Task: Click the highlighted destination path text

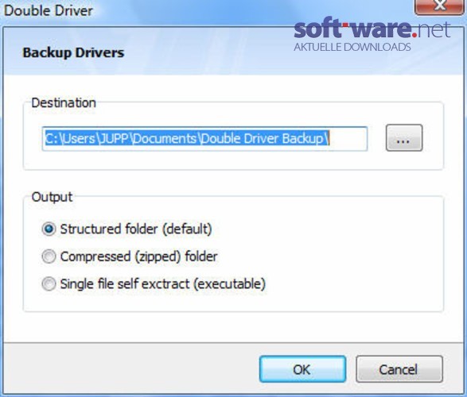Action: coord(187,138)
